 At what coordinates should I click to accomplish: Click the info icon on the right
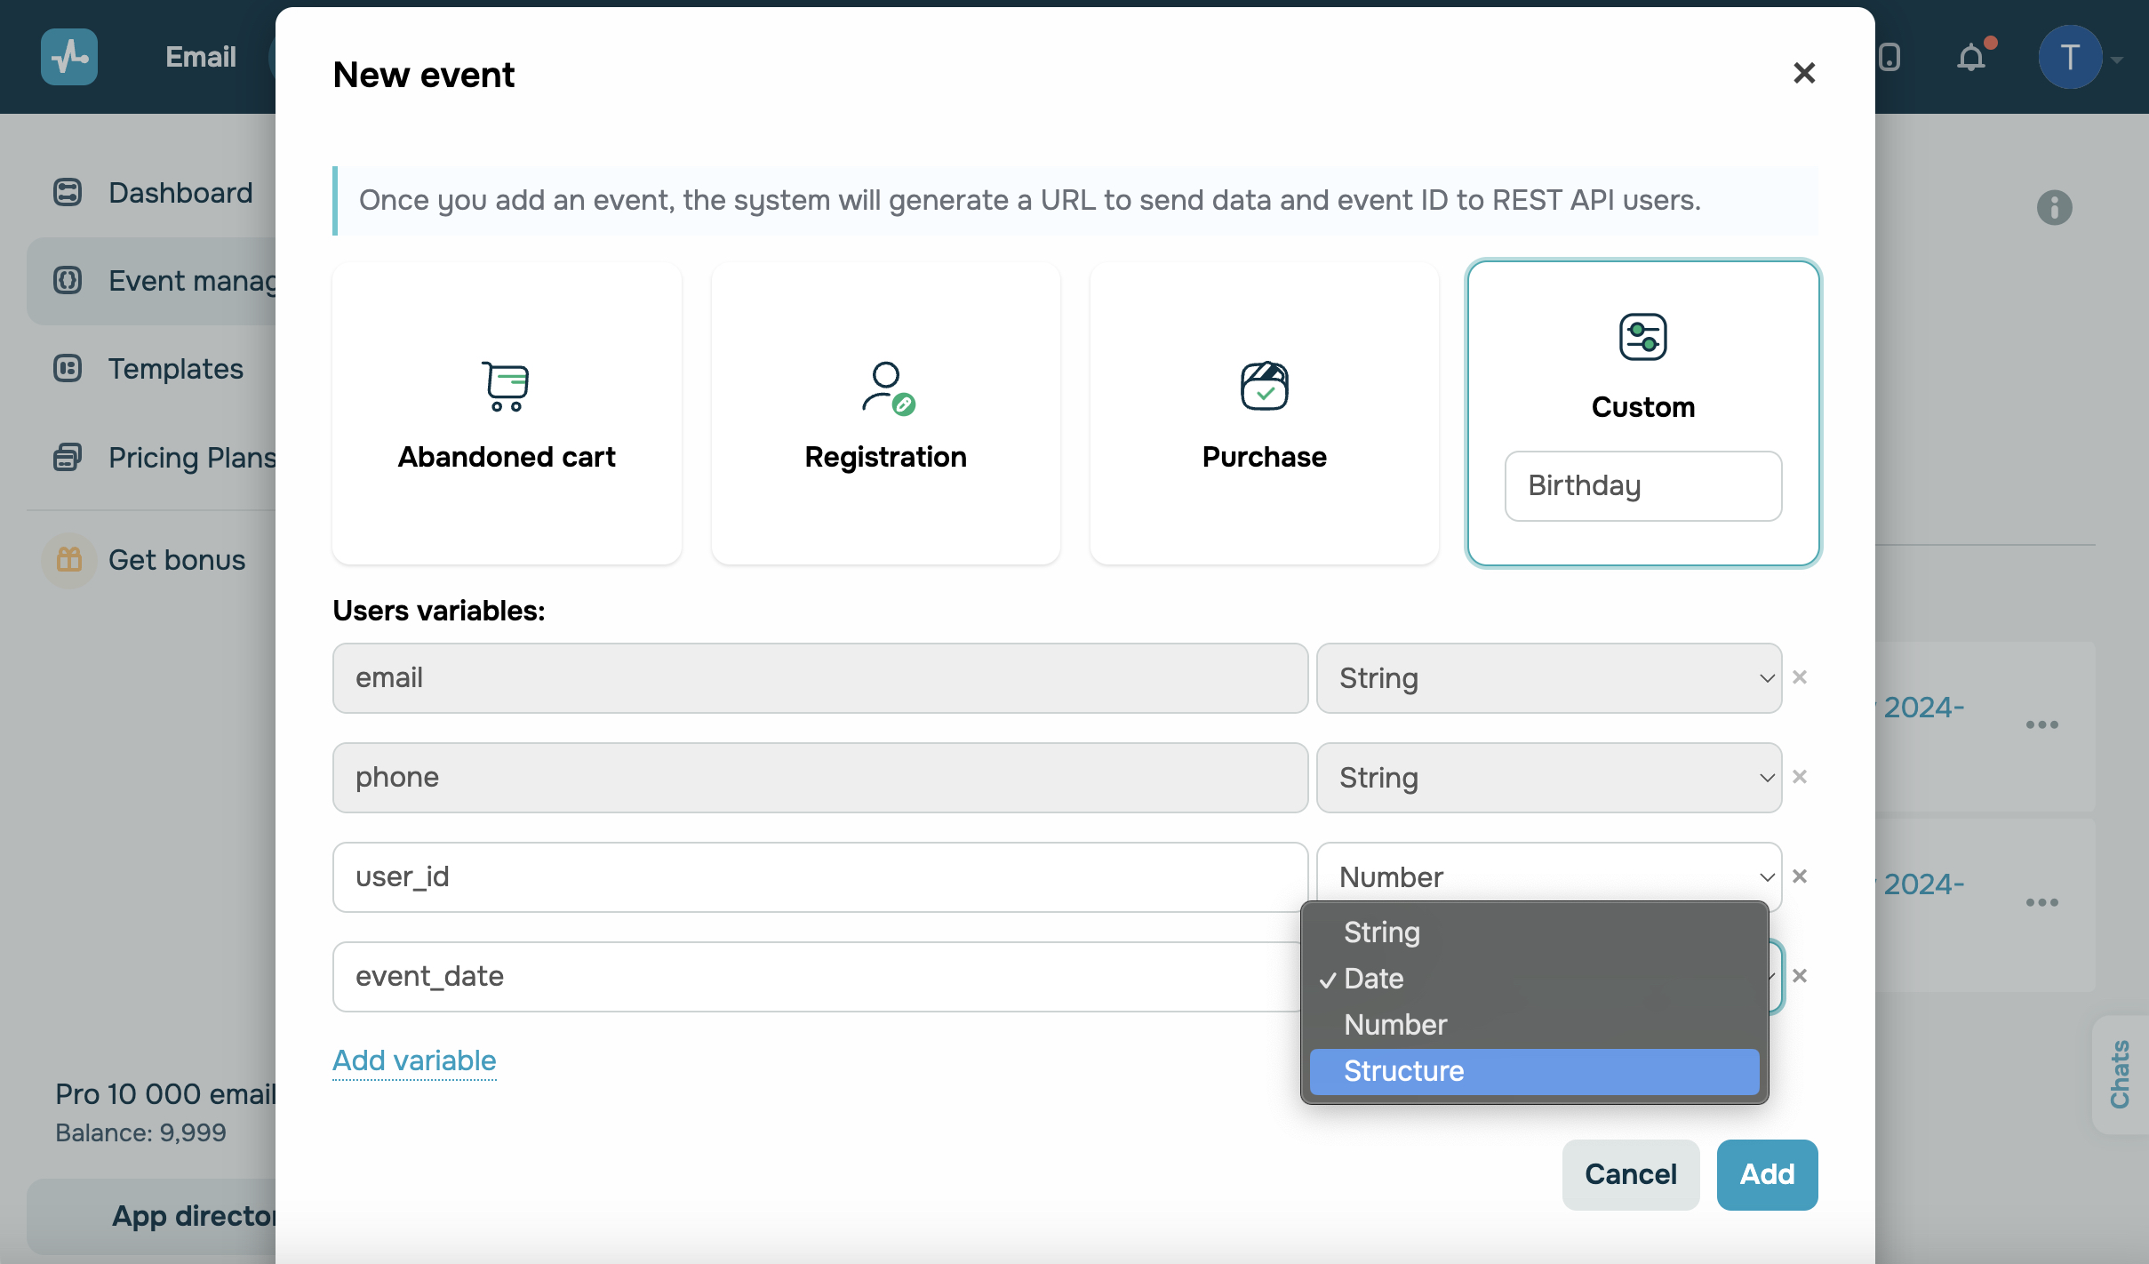[2054, 208]
